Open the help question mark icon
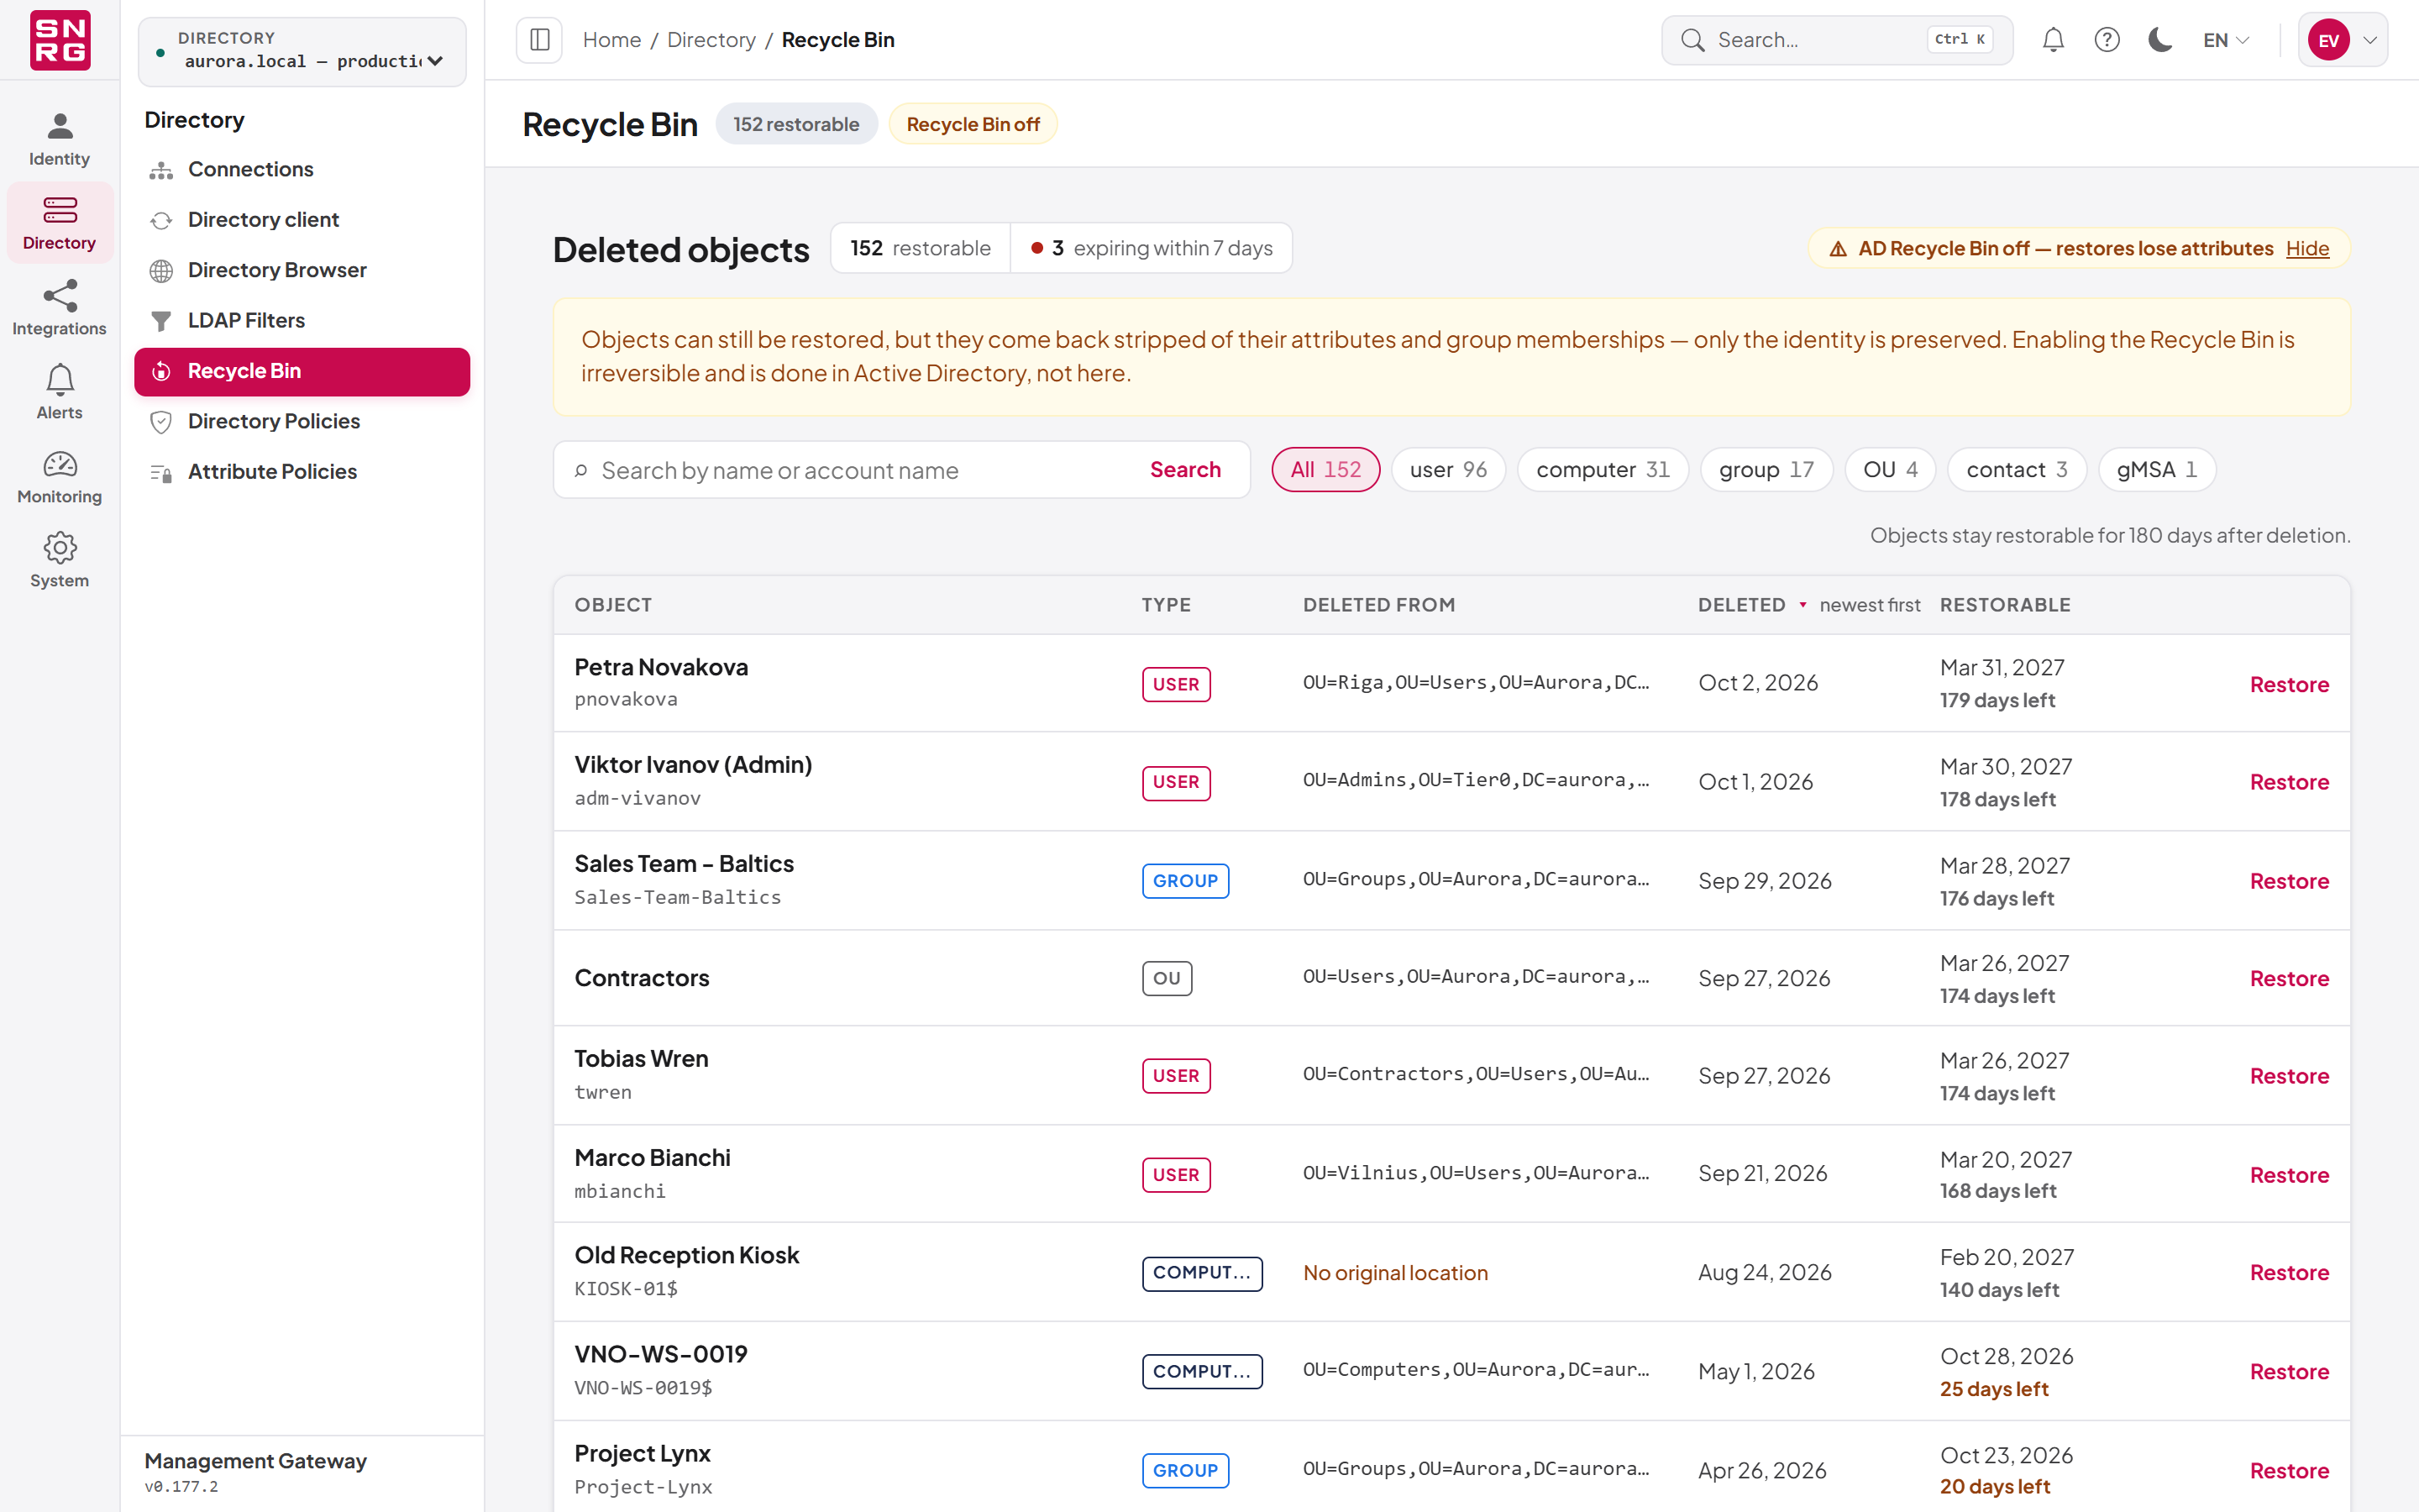The height and width of the screenshot is (1512, 2419). (2107, 40)
